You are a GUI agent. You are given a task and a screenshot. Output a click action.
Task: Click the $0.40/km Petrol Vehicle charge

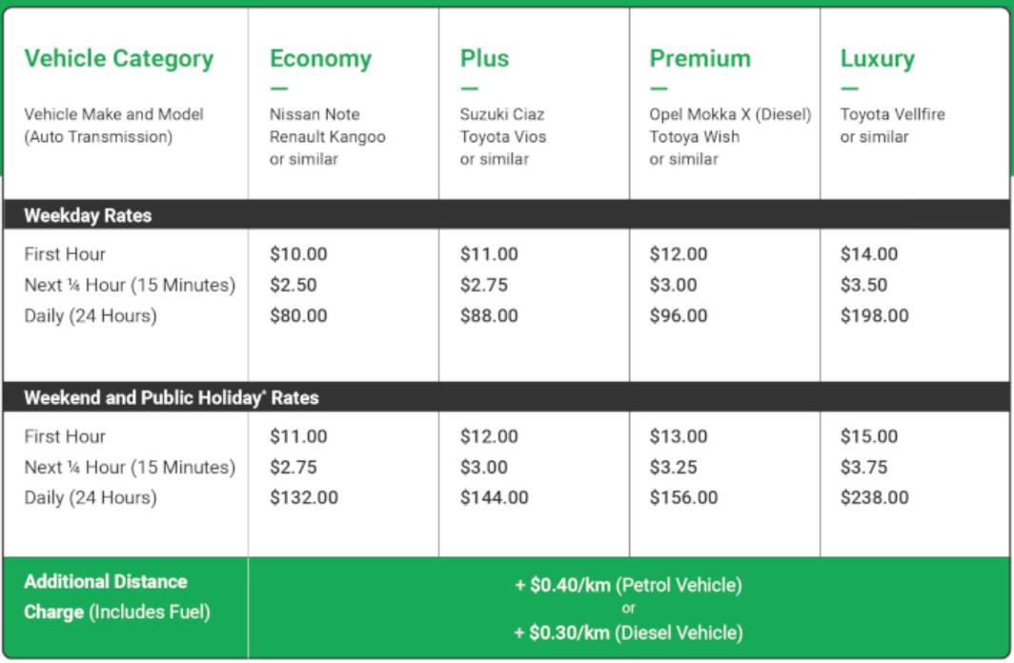(x=628, y=585)
